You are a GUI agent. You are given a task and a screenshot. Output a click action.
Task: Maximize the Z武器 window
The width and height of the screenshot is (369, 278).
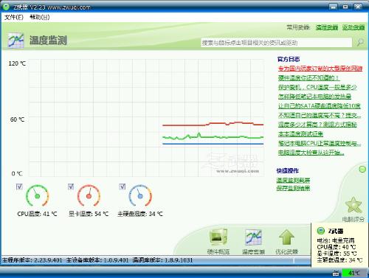click(345, 7)
